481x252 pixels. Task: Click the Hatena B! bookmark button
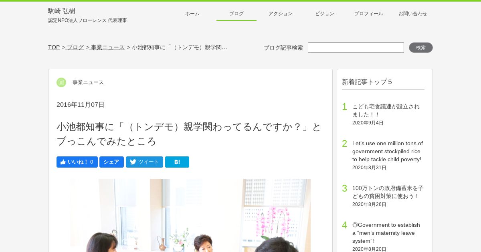pos(177,162)
